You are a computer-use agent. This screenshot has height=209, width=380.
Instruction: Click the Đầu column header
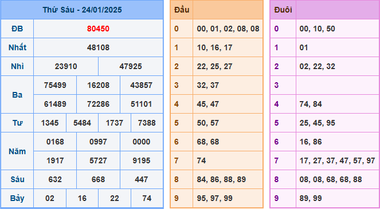[x=182, y=10]
